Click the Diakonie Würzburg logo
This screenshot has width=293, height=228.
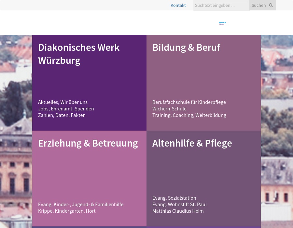(222, 23)
